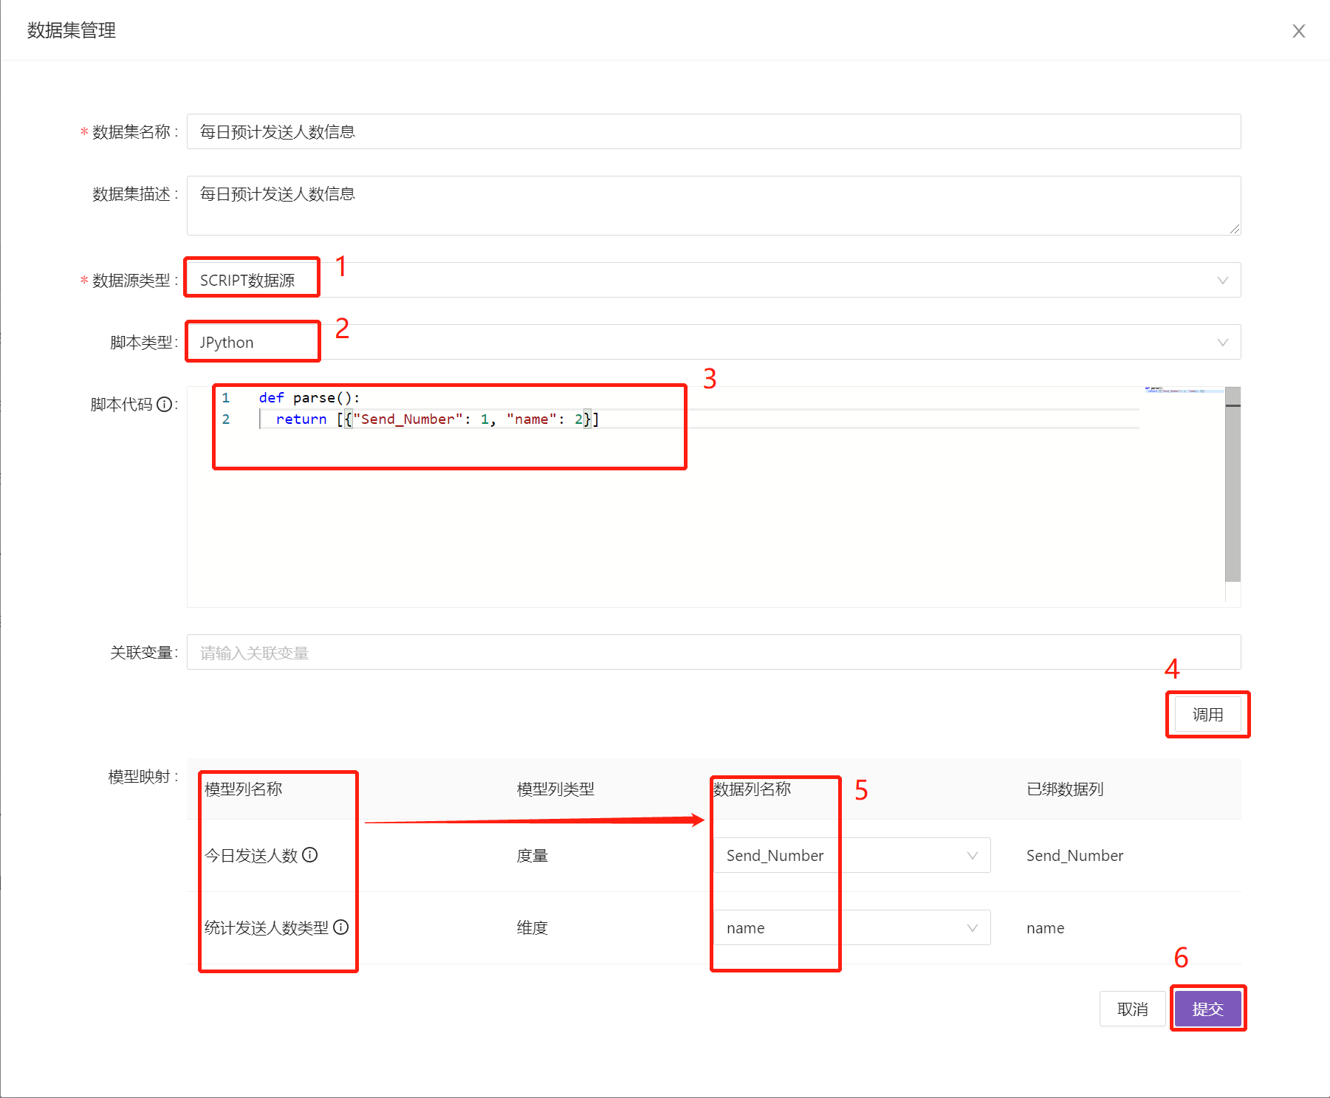The image size is (1330, 1098).
Task: Click the resize handle of 数据集描述 textarea
Action: coord(1235,229)
